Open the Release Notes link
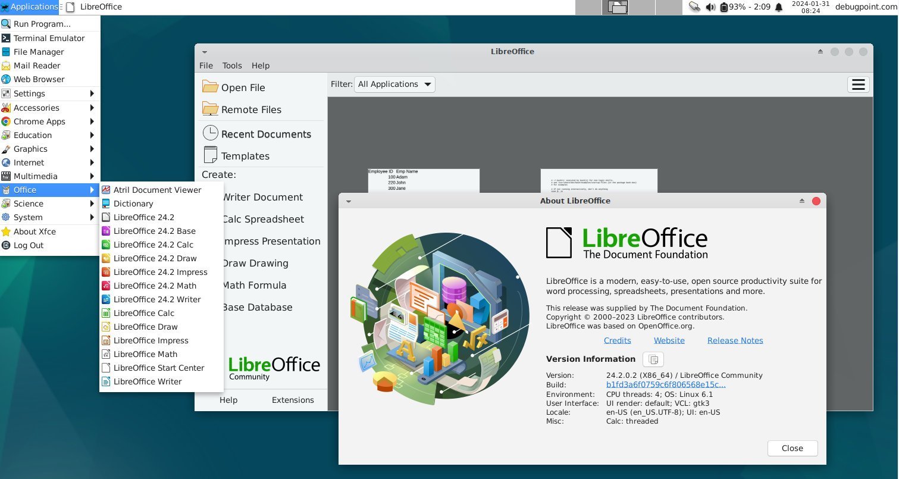The image size is (899, 479). (x=735, y=340)
